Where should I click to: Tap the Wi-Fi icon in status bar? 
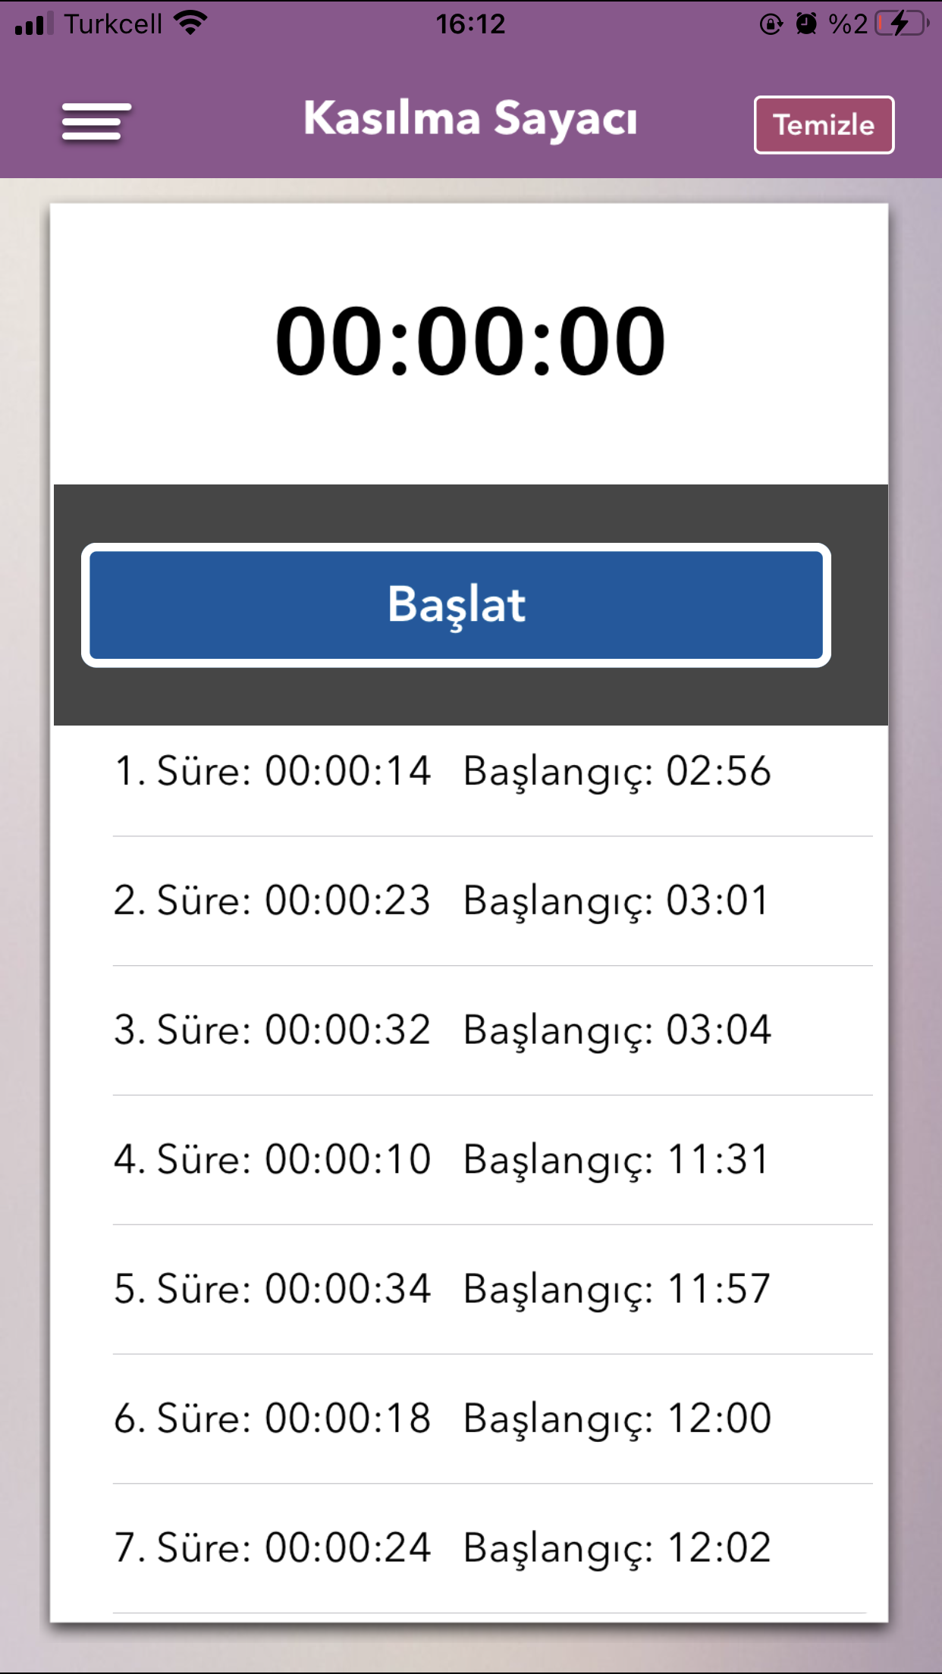point(190,23)
